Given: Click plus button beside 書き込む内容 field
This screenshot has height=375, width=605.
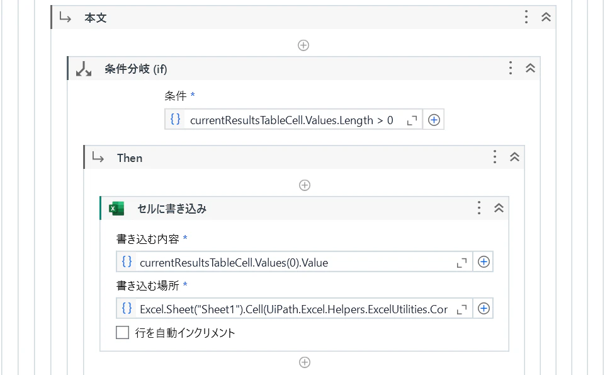Looking at the screenshot, I should [483, 262].
